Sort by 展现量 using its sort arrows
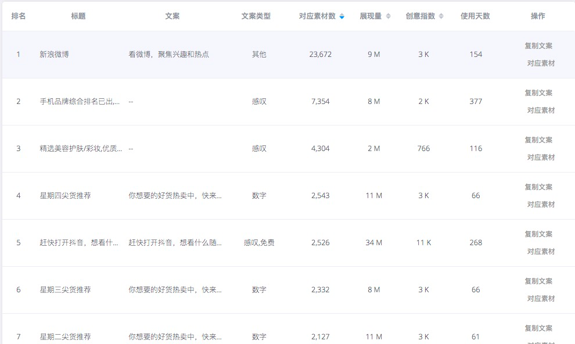This screenshot has width=575, height=344. click(389, 16)
